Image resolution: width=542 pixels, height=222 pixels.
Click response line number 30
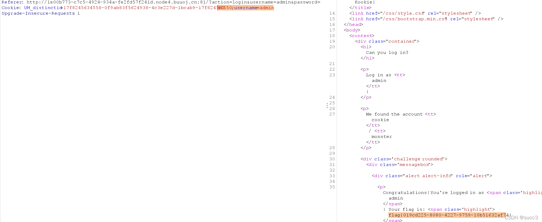[332, 159]
